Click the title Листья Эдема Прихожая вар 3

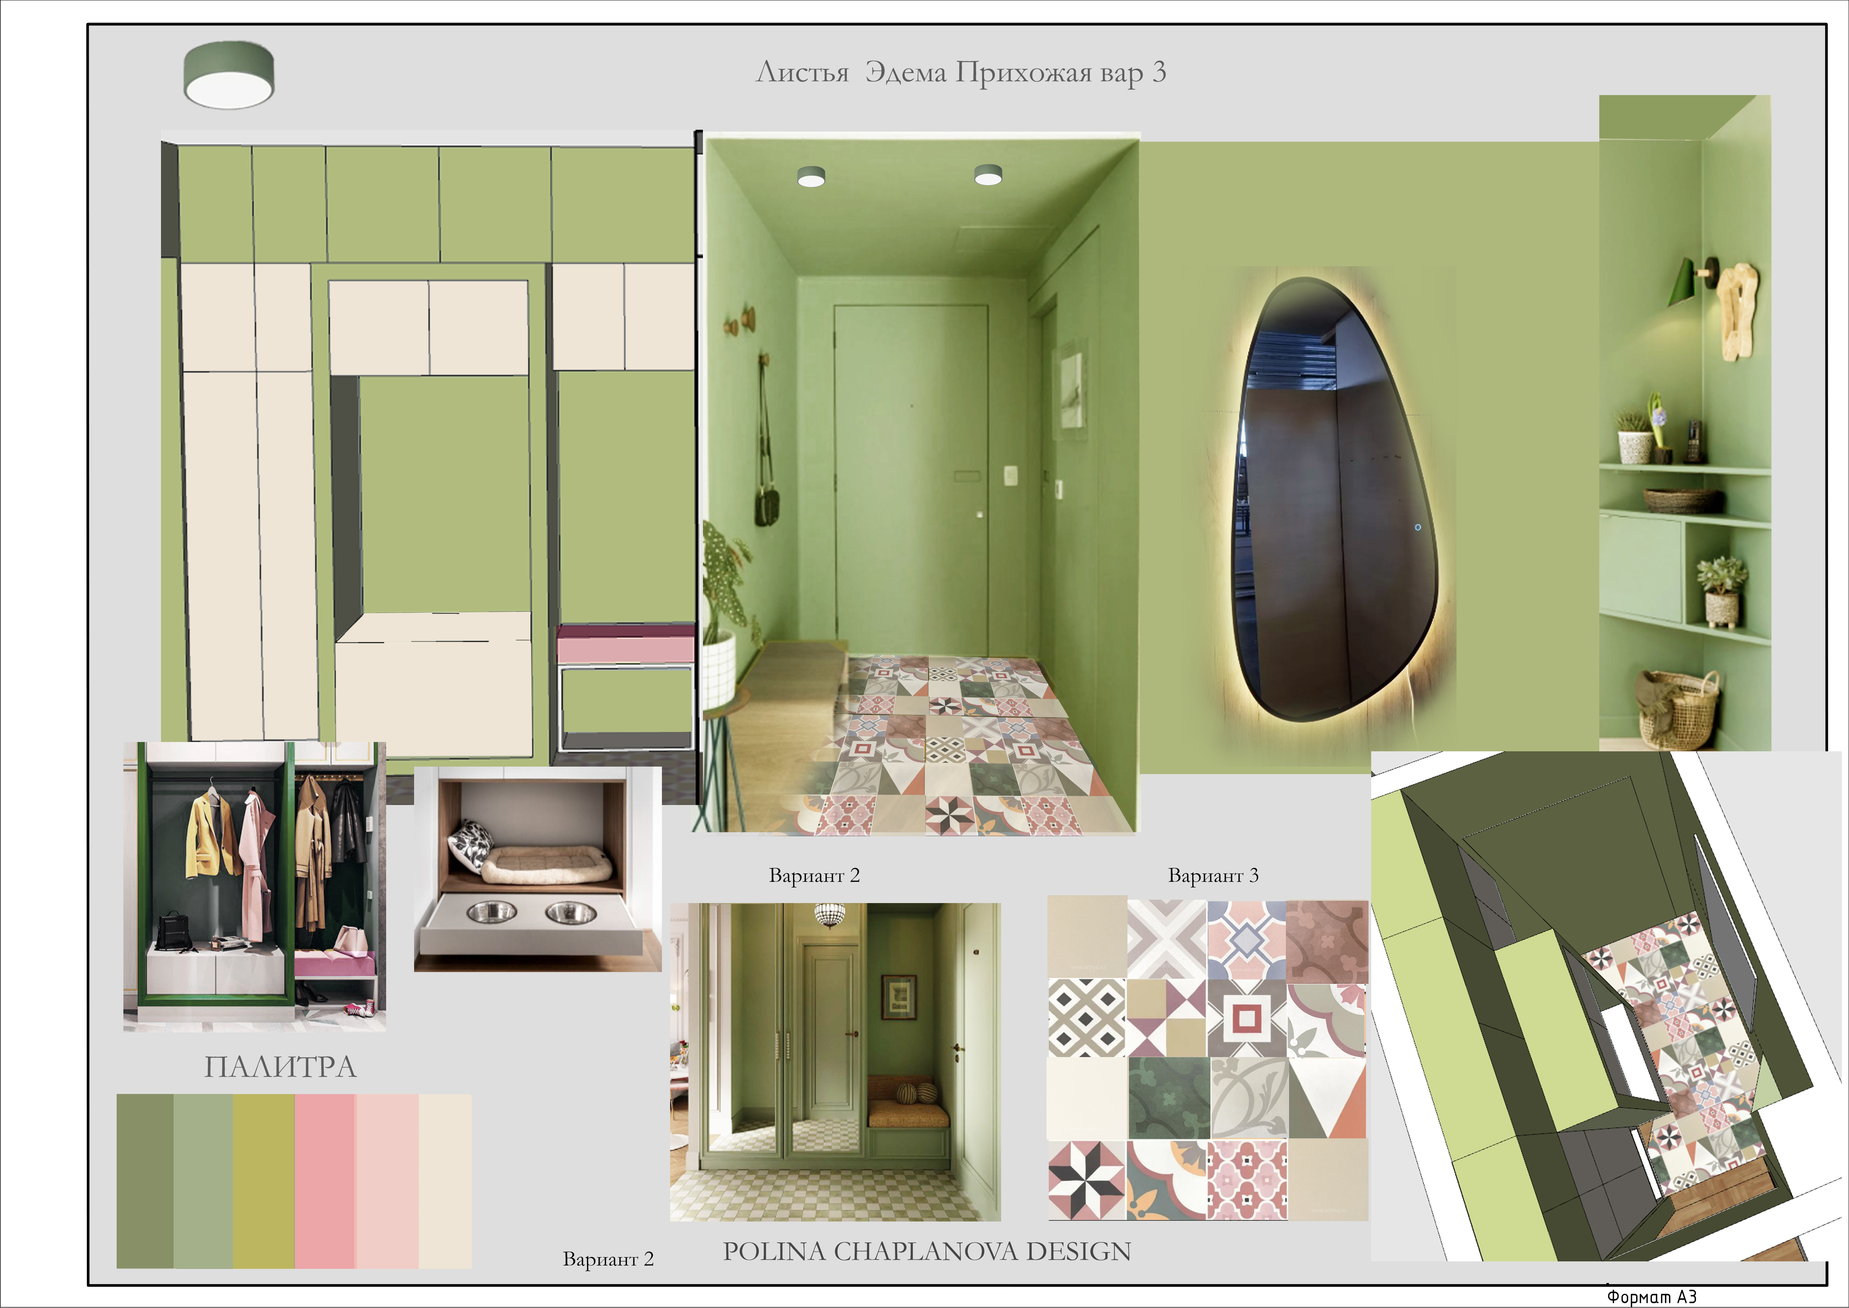coord(961,72)
